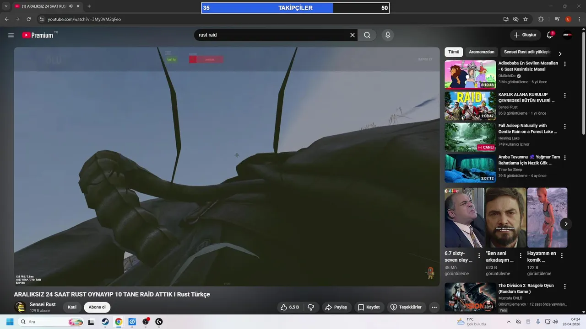Open Fall Asleep Naturally live stream thumbnail
Screen dimensions: 586x329
tap(470, 137)
